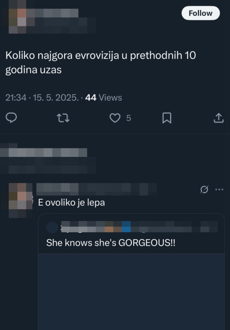Click the "E ovoliko je lepa" reply text

tap(72, 203)
